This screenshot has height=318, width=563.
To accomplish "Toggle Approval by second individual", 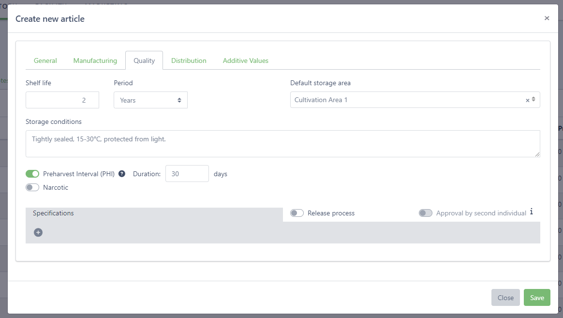I will tap(426, 213).
